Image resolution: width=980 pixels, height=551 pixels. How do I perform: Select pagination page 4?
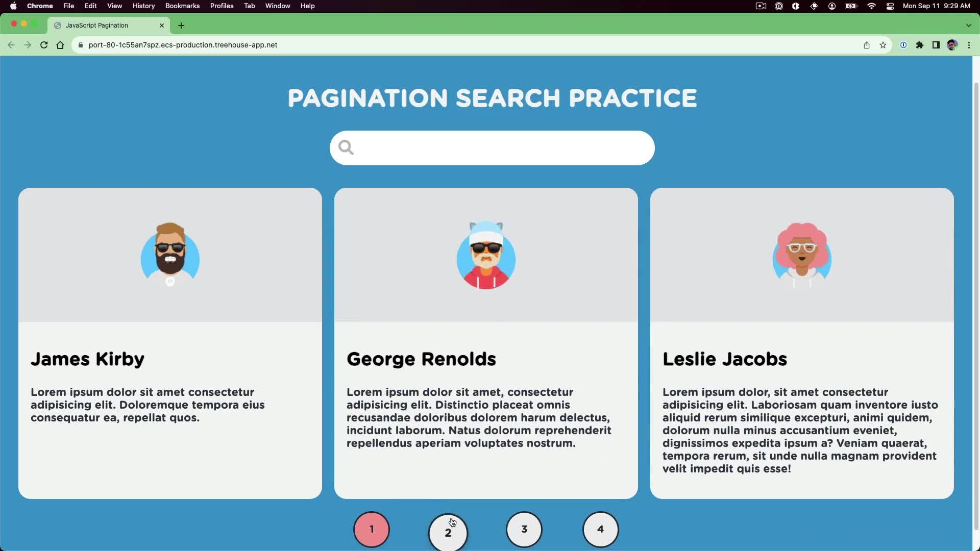tap(600, 529)
